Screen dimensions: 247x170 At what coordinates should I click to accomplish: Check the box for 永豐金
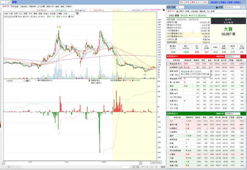168,154
